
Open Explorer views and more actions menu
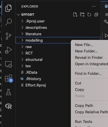point(94,6)
